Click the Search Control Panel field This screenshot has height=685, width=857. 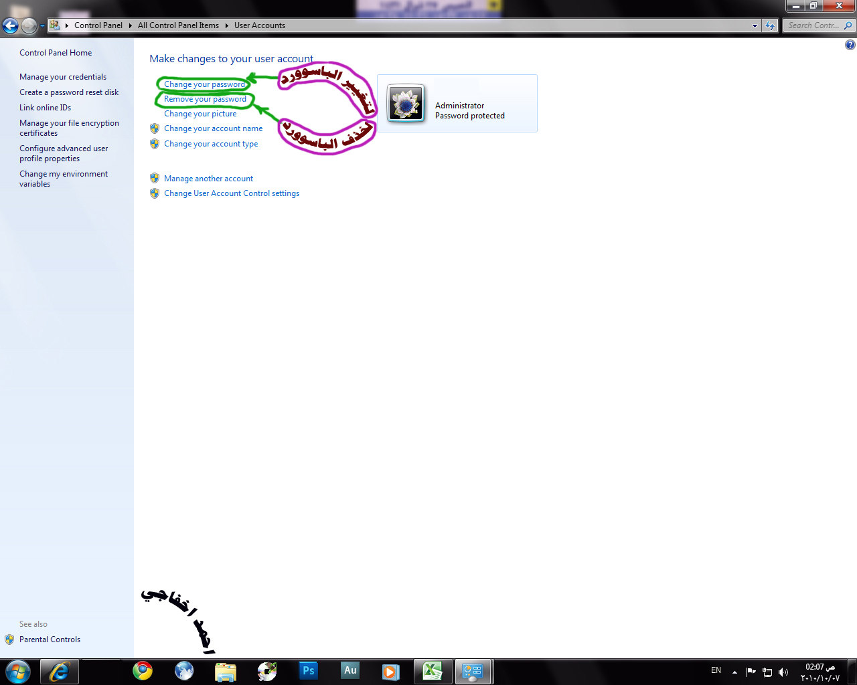813,25
